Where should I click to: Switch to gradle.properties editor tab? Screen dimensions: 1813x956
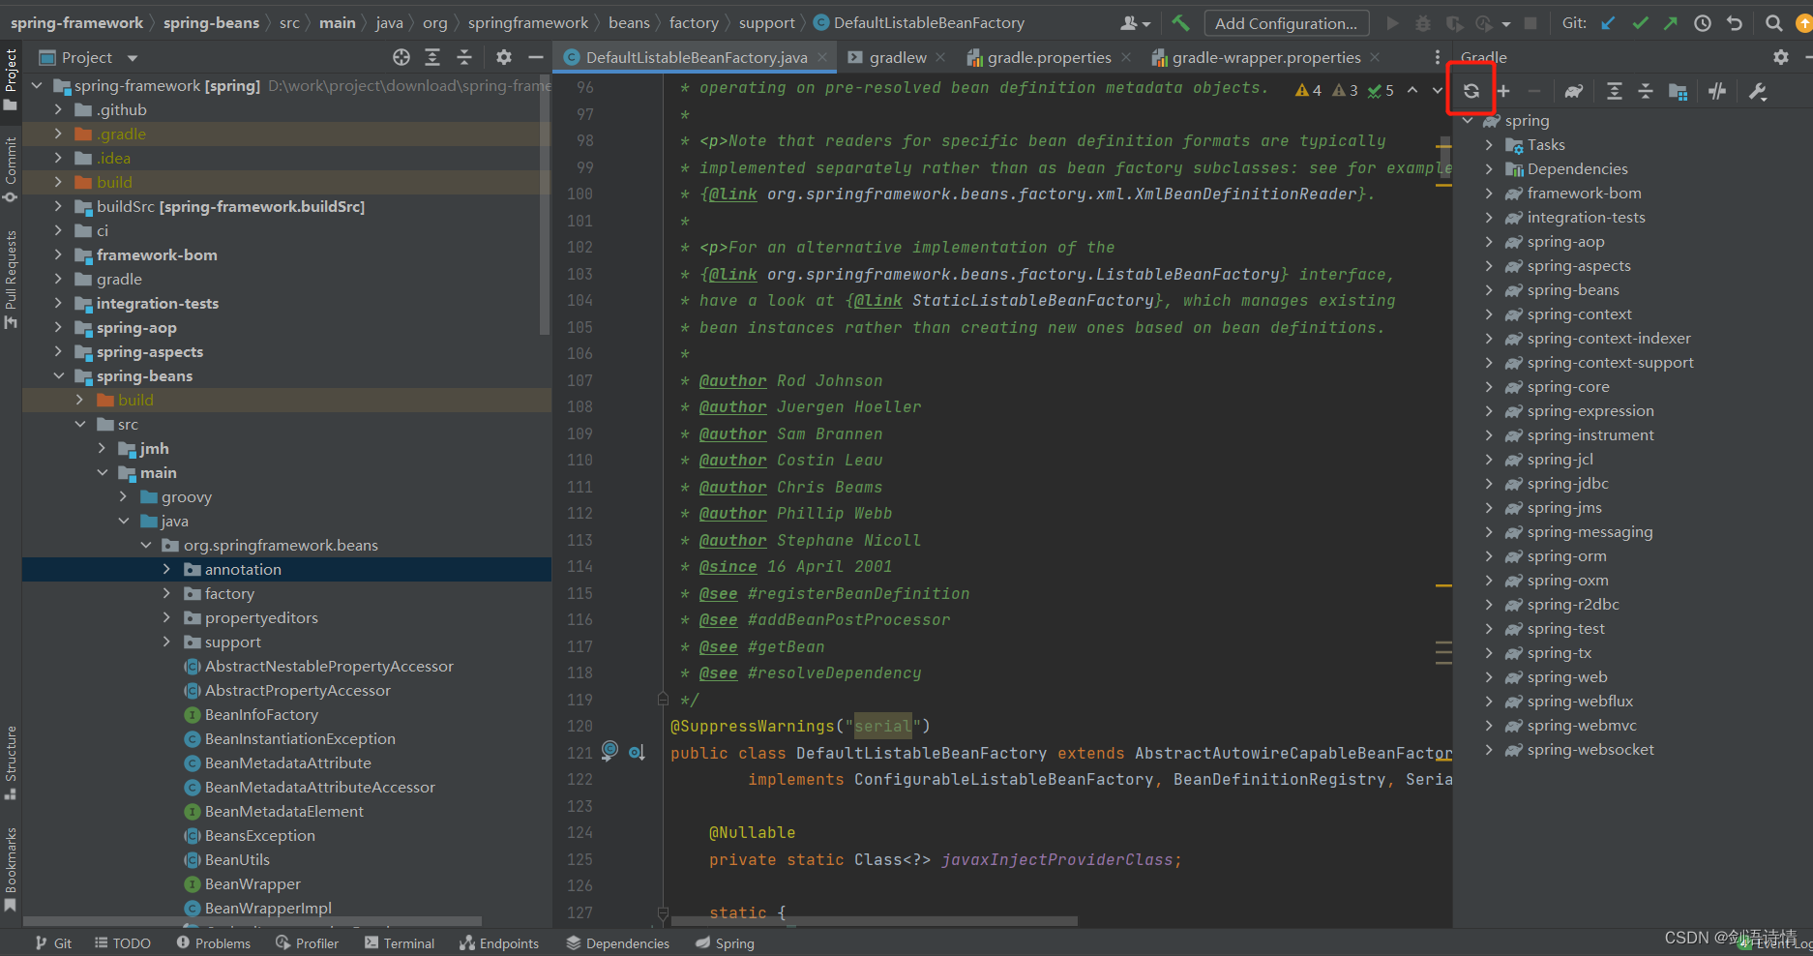[1049, 57]
